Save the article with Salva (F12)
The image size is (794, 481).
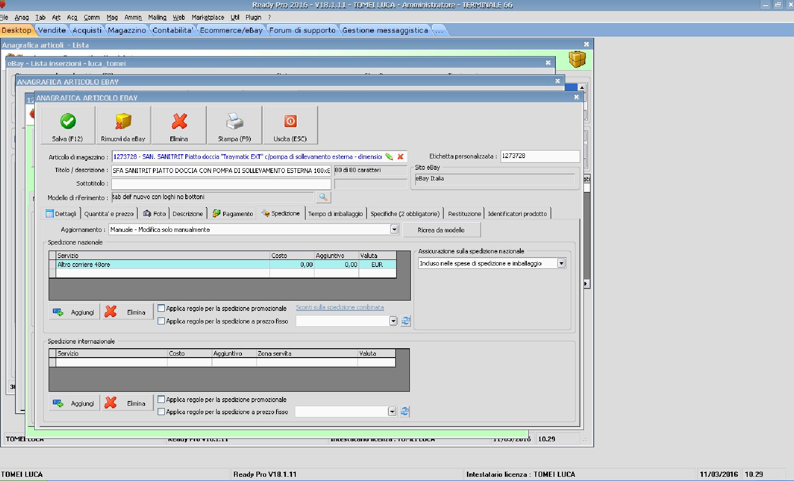pos(68,125)
